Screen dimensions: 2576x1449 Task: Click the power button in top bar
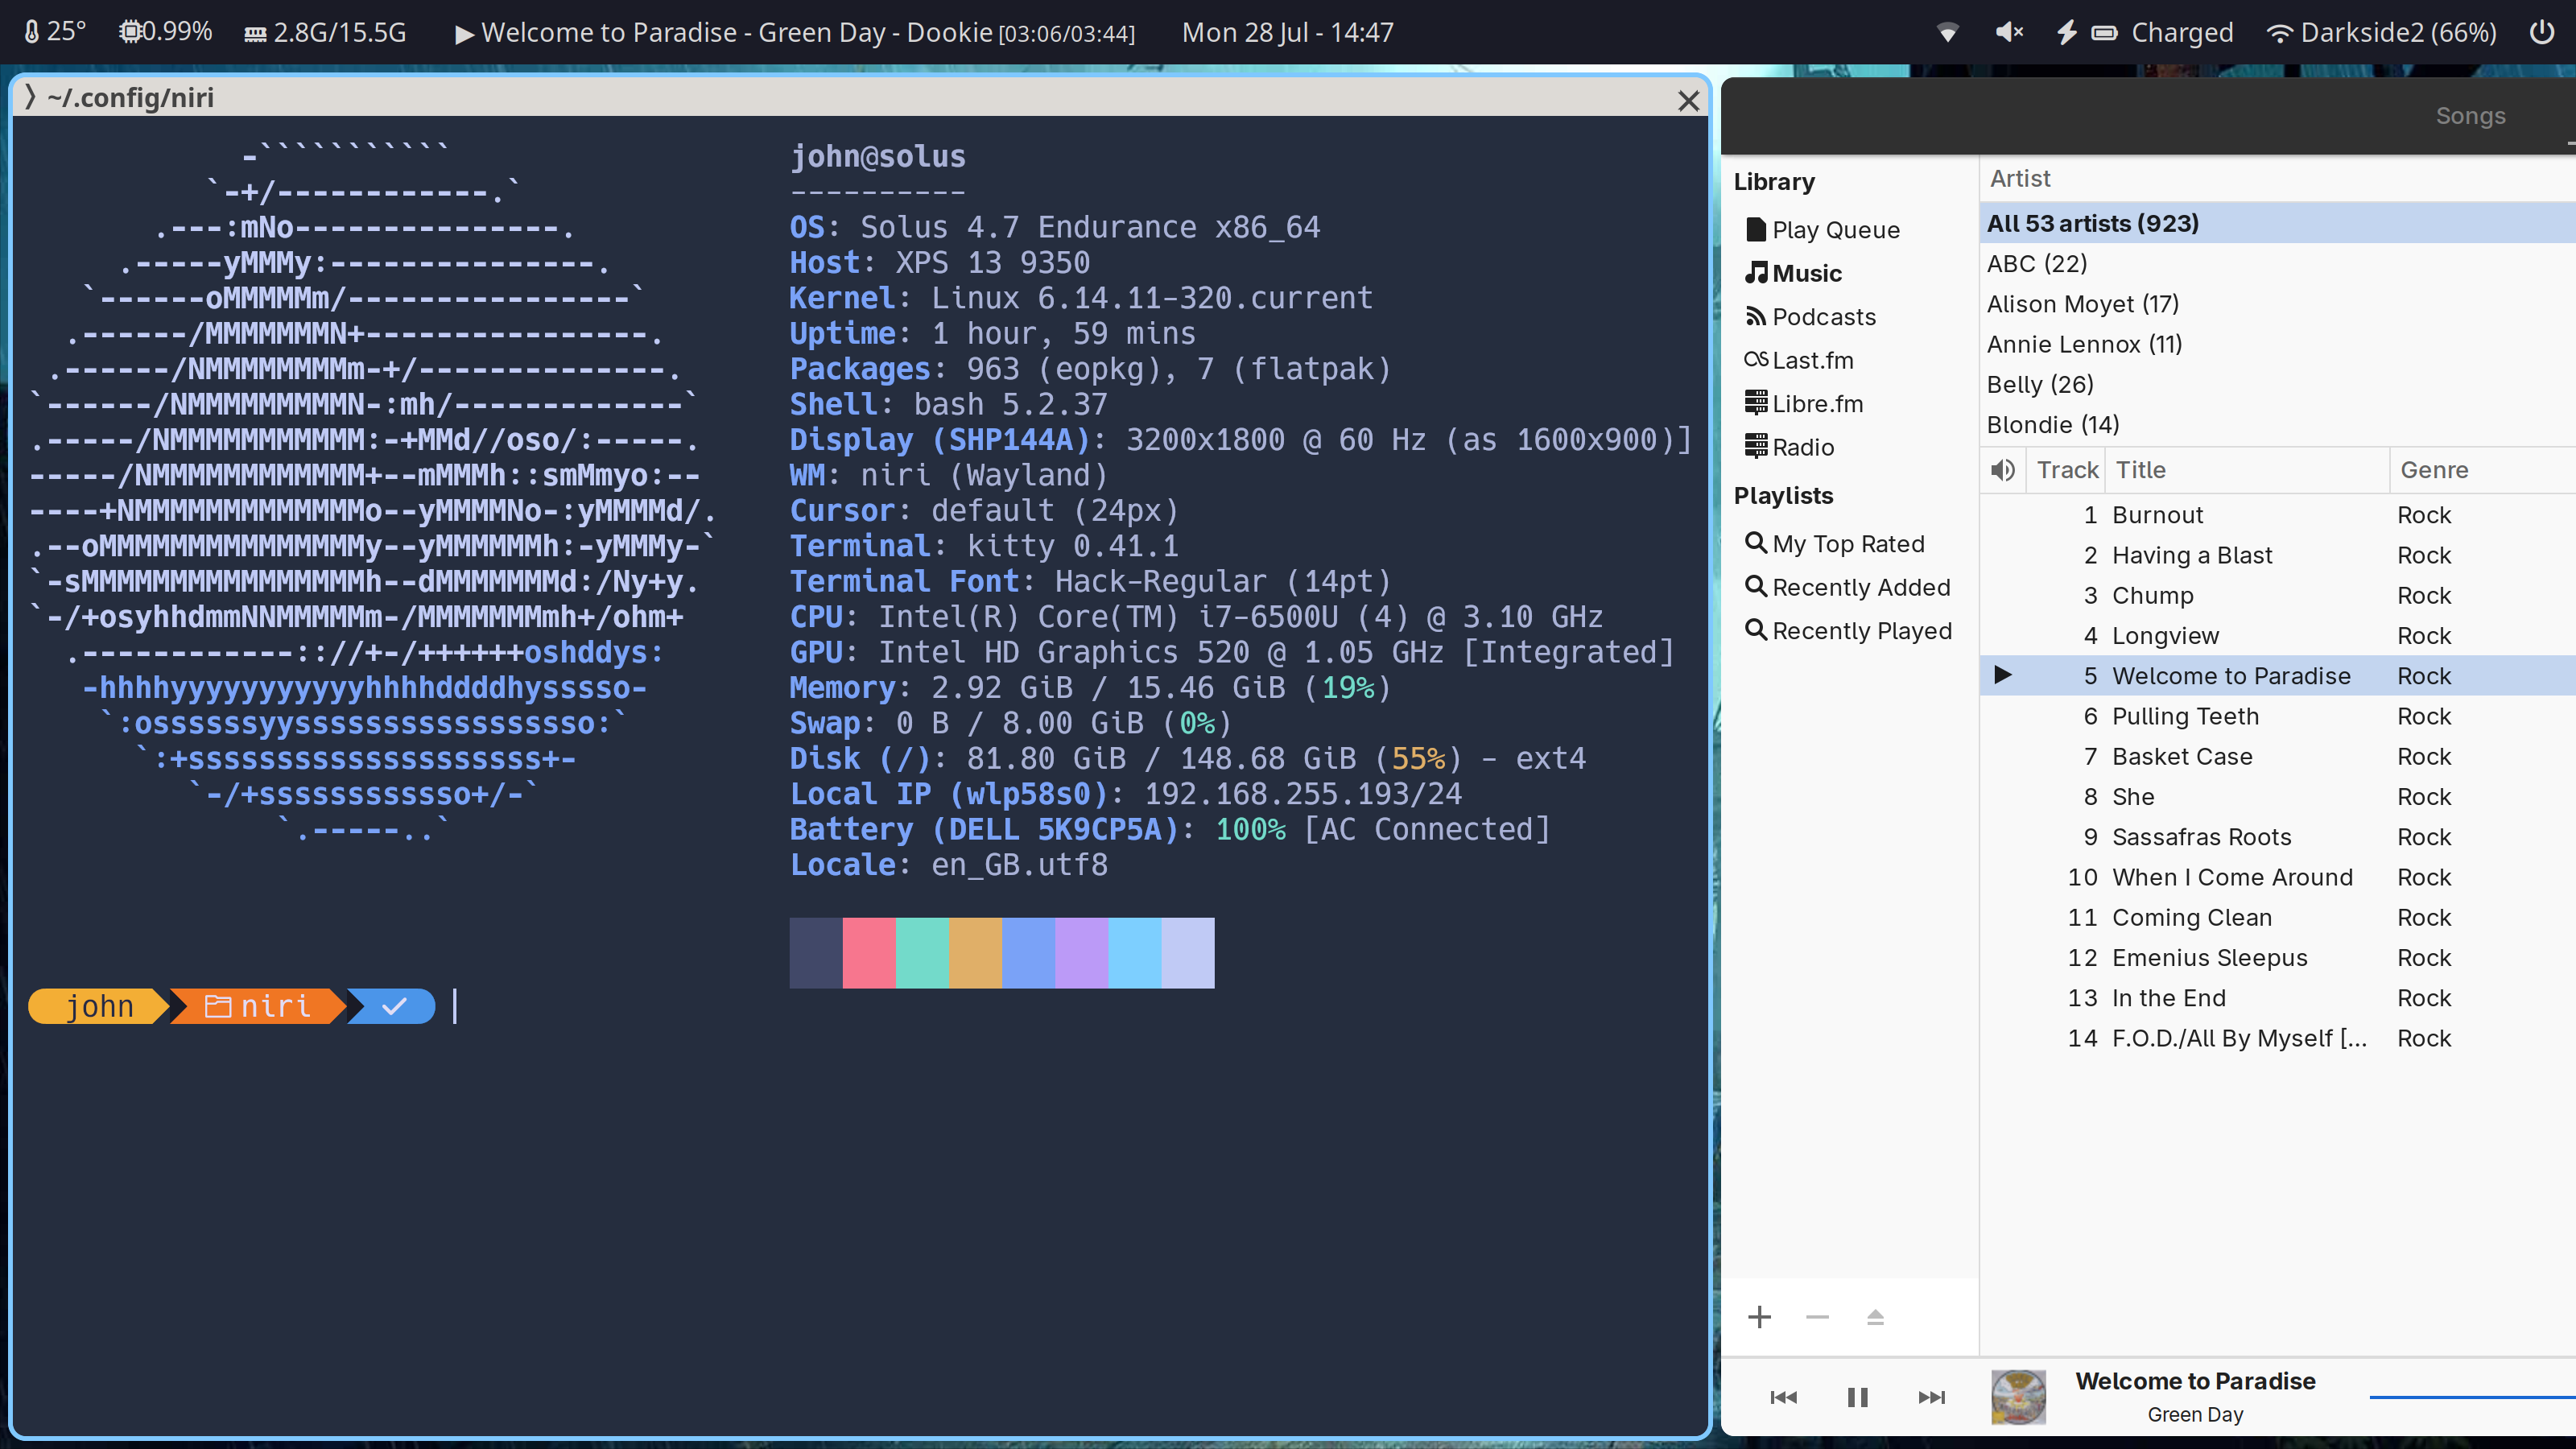(2541, 32)
